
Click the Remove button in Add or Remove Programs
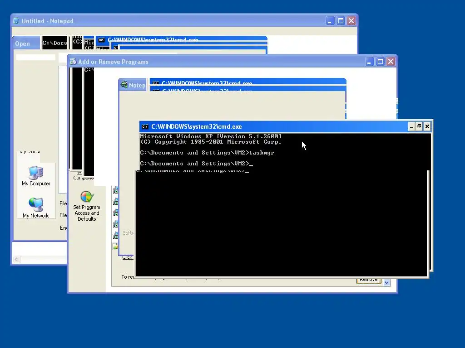click(x=369, y=280)
